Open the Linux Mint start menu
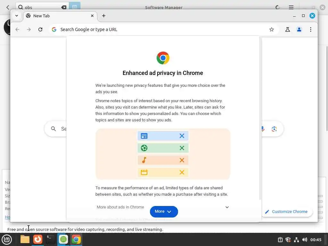 click(7, 240)
